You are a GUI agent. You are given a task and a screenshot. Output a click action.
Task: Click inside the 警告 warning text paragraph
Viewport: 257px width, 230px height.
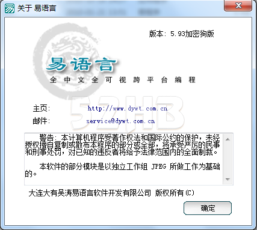tap(122, 145)
